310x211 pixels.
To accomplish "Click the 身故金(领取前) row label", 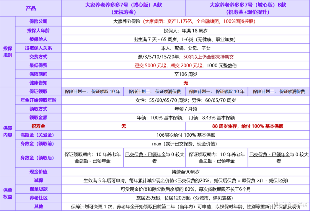I will pos(38,144).
